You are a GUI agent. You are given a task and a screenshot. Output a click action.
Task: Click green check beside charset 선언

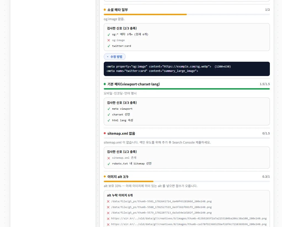(x=109, y=115)
